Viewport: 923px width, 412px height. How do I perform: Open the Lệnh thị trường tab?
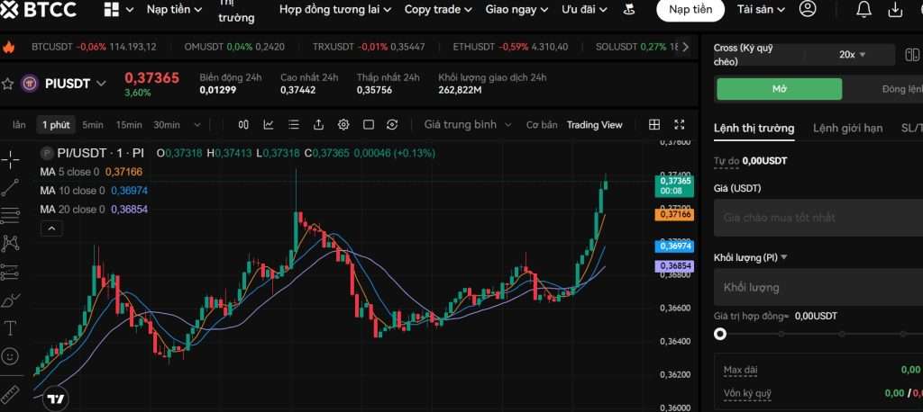pyautogui.click(x=754, y=128)
